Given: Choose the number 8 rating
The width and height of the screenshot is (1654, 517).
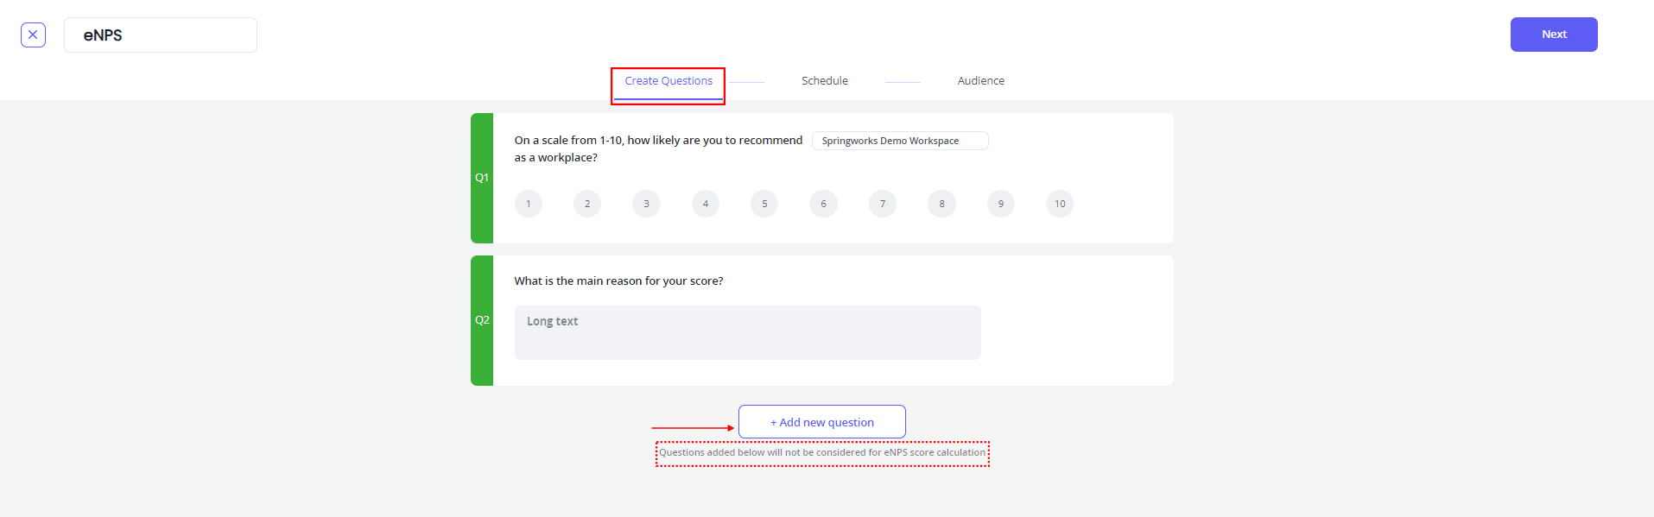Looking at the screenshot, I should click(941, 204).
